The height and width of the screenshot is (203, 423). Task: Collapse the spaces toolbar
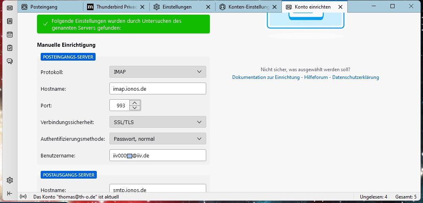click(x=10, y=193)
